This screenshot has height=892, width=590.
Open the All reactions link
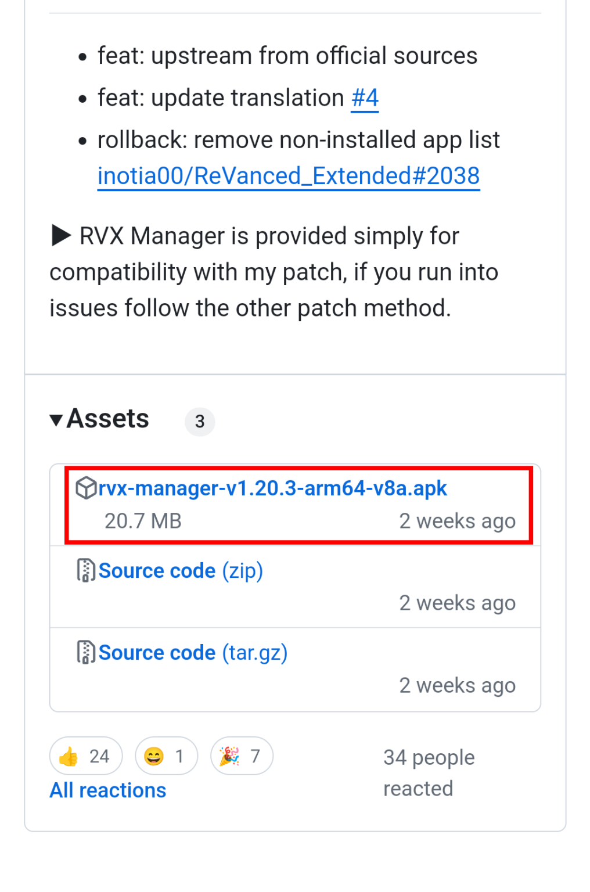[108, 790]
